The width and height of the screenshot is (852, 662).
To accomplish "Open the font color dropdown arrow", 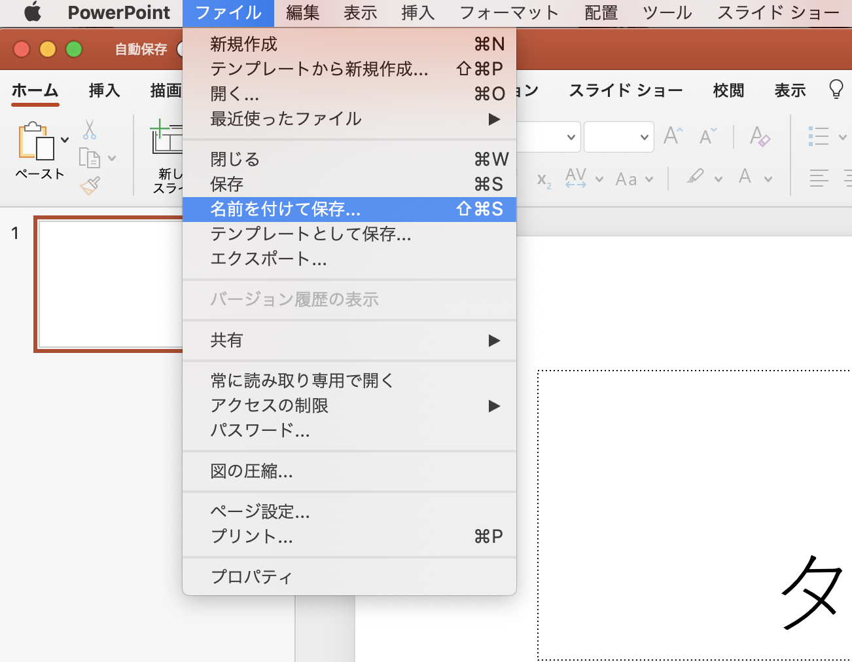I will click(768, 179).
